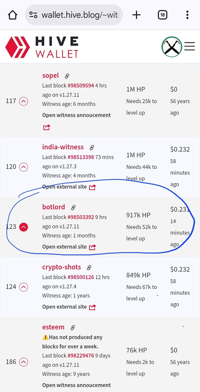Toggle vote for witness sopel
This screenshot has height=392, width=200.
pyautogui.click(x=24, y=101)
